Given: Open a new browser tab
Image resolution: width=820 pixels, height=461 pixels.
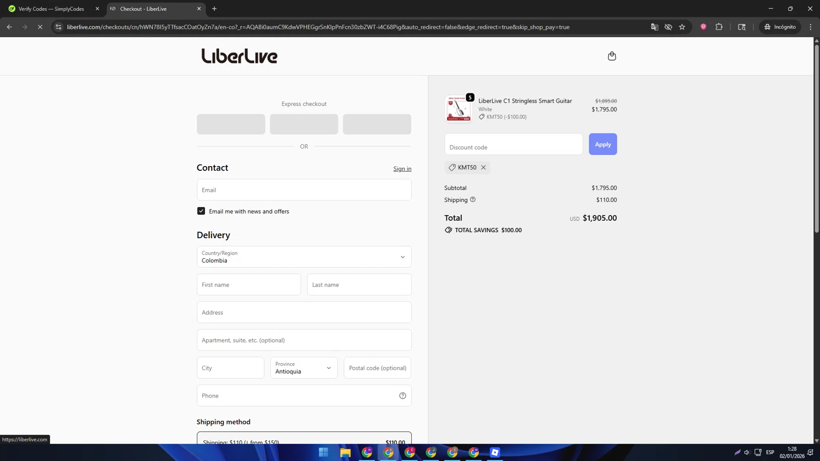Looking at the screenshot, I should (x=214, y=9).
